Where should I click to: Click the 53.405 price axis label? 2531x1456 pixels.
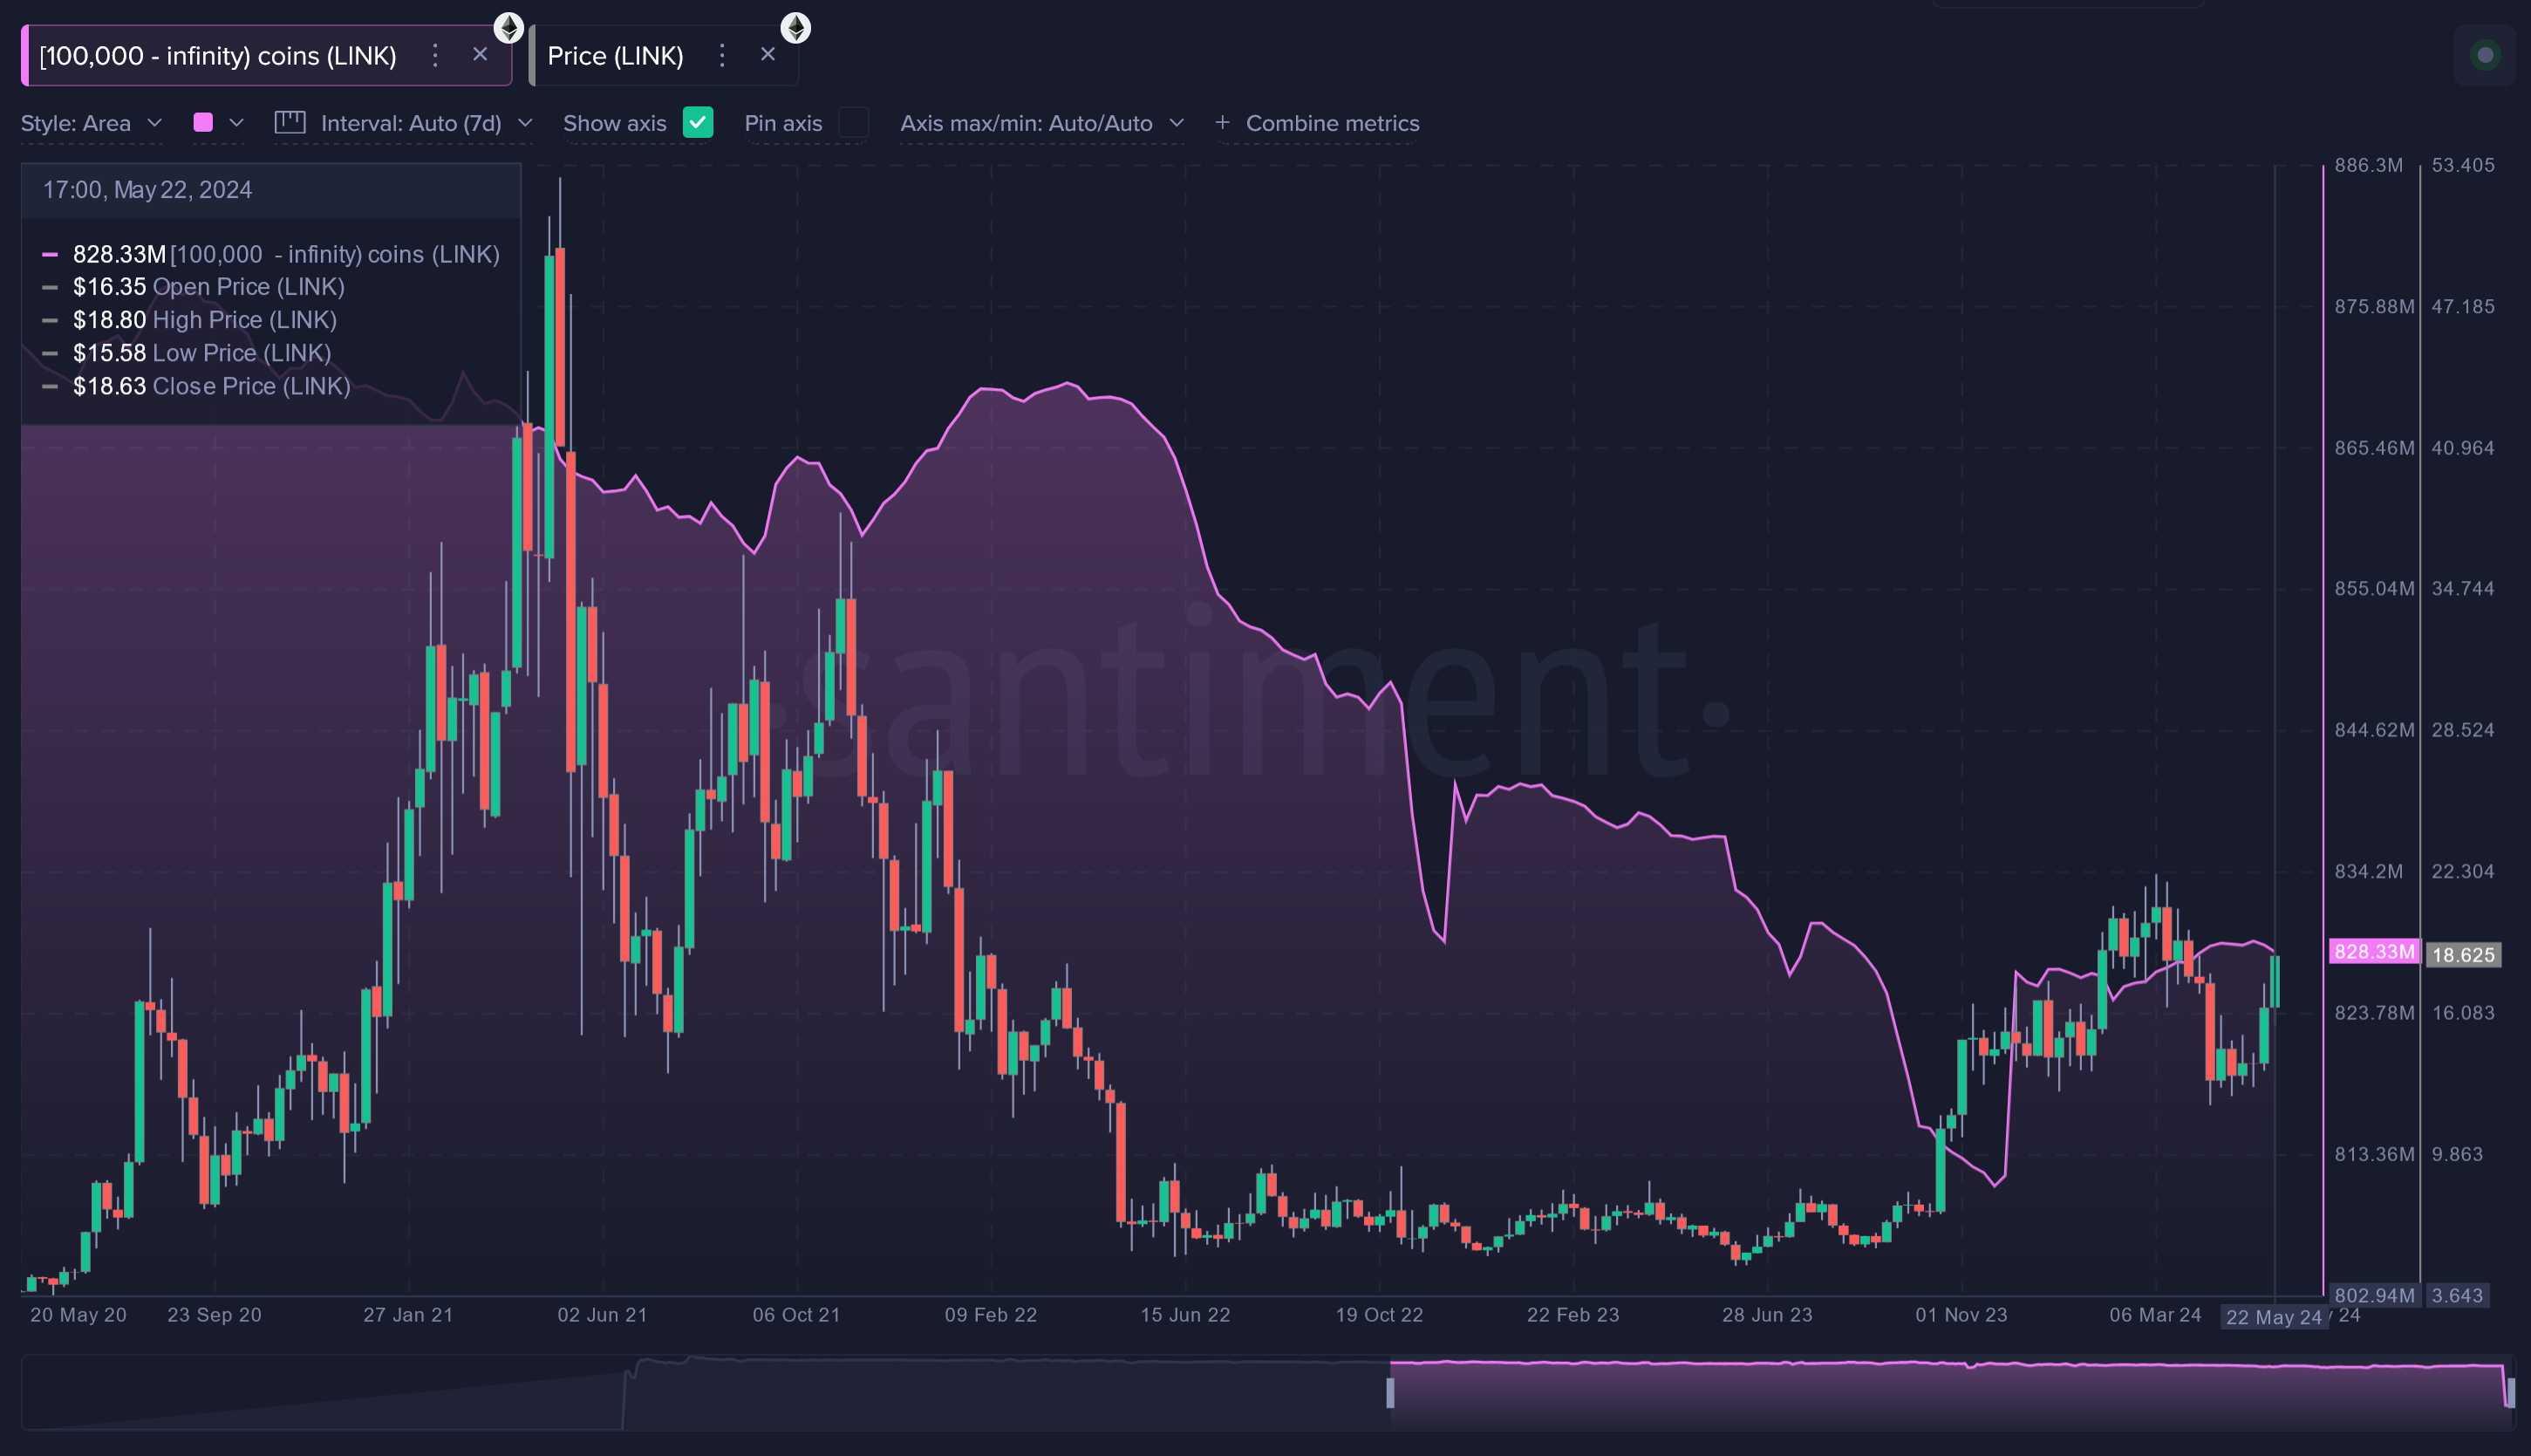pyautogui.click(x=2463, y=165)
